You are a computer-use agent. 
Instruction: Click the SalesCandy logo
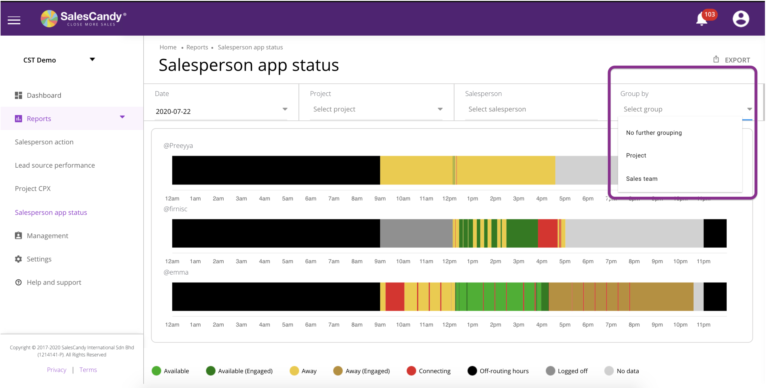[83, 19]
